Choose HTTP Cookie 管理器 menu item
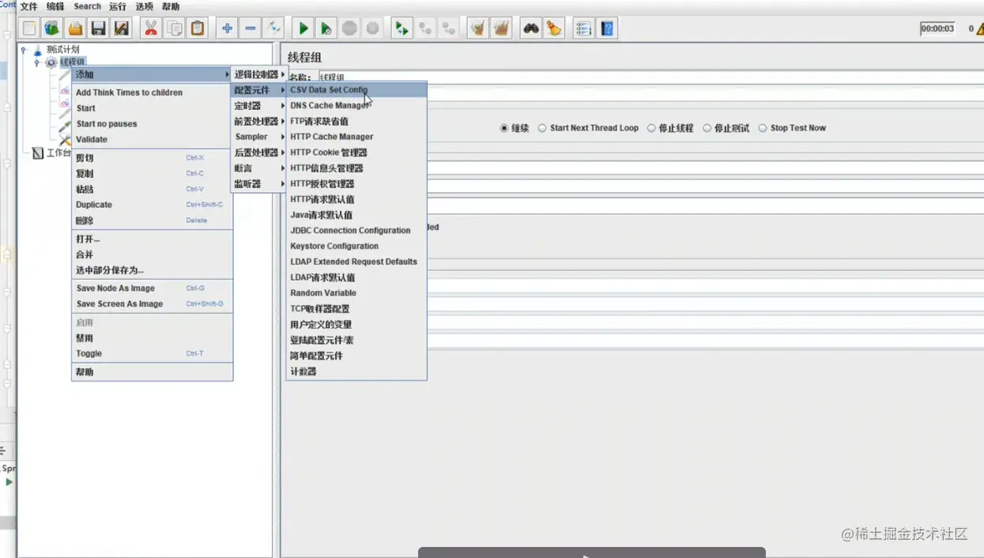 [x=356, y=153]
